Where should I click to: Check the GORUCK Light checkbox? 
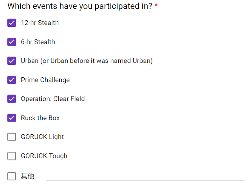11,137
